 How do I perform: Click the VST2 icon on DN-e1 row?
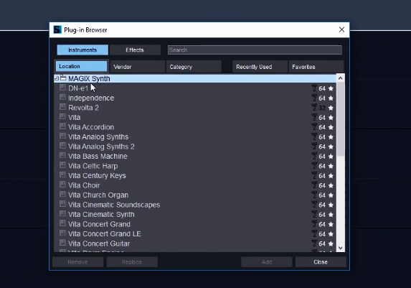click(314, 88)
